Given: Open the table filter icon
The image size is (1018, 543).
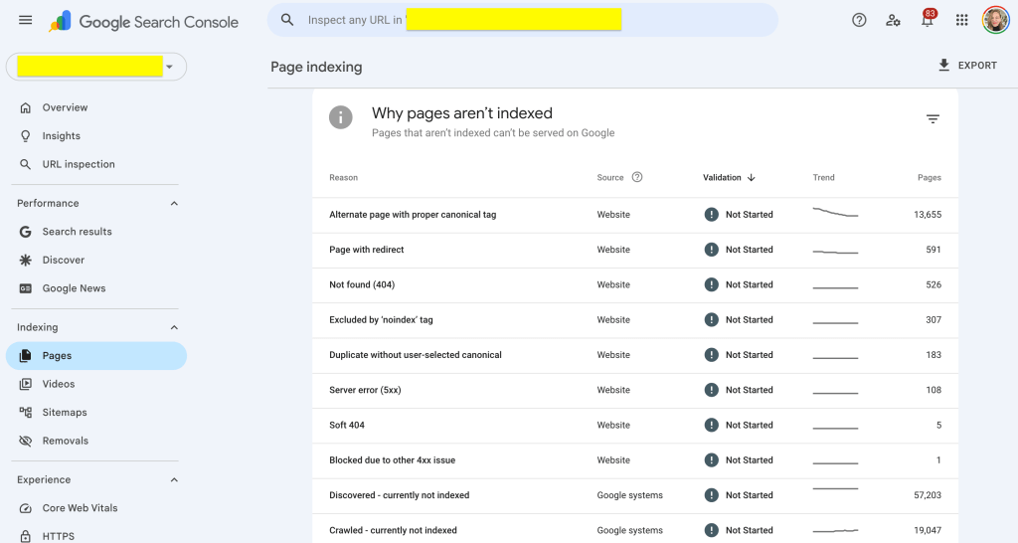Looking at the screenshot, I should 933,119.
